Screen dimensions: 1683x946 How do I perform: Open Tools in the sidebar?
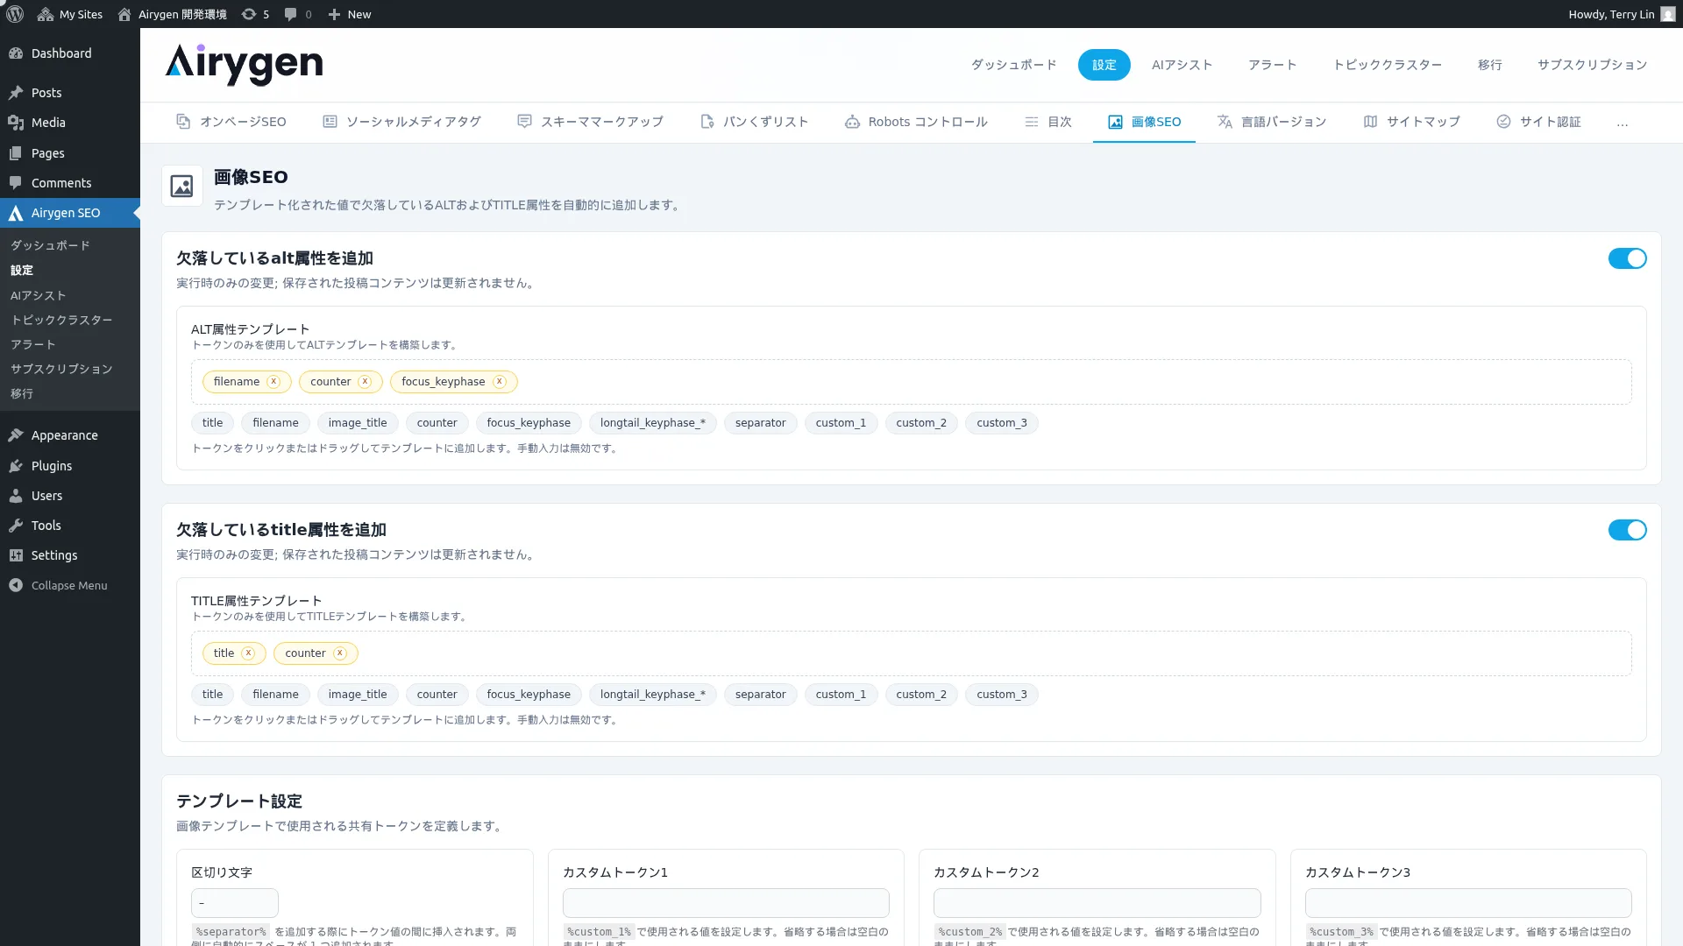[x=70, y=526]
